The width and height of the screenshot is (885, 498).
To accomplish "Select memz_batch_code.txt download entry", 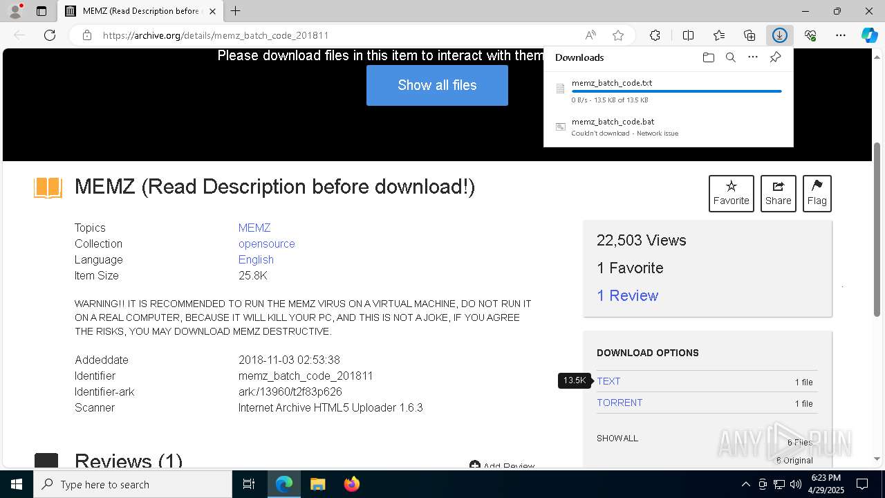I will [668, 91].
